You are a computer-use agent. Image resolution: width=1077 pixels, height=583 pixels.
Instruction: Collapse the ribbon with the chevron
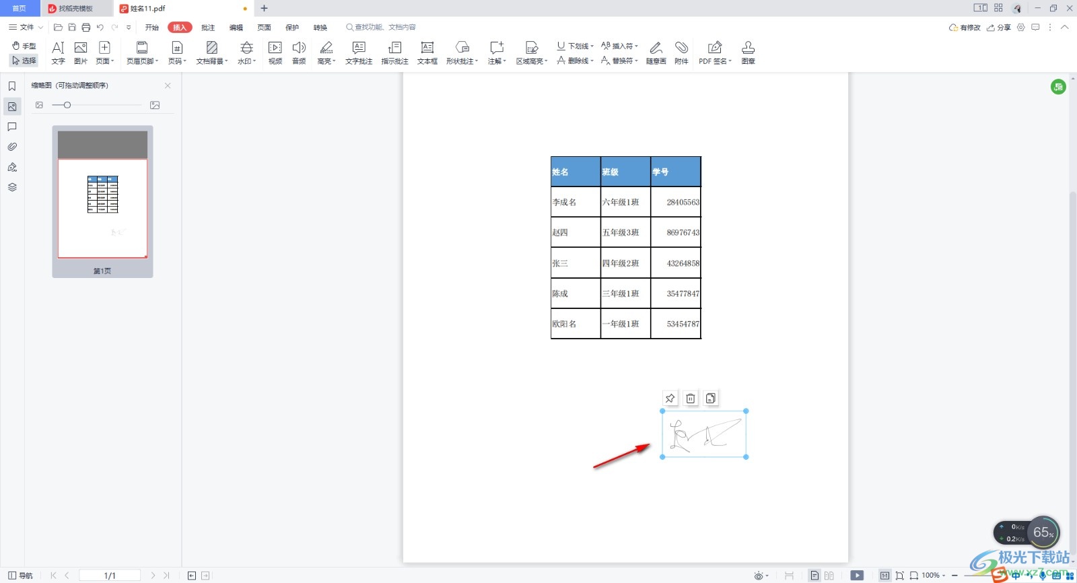point(1064,28)
